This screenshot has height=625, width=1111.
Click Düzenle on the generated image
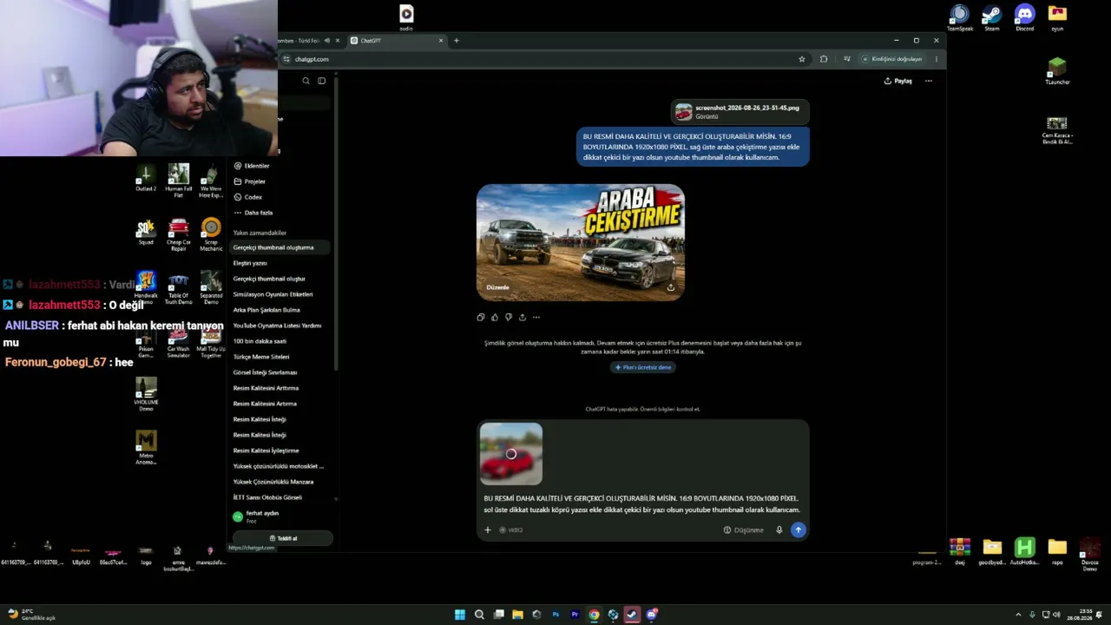point(498,287)
